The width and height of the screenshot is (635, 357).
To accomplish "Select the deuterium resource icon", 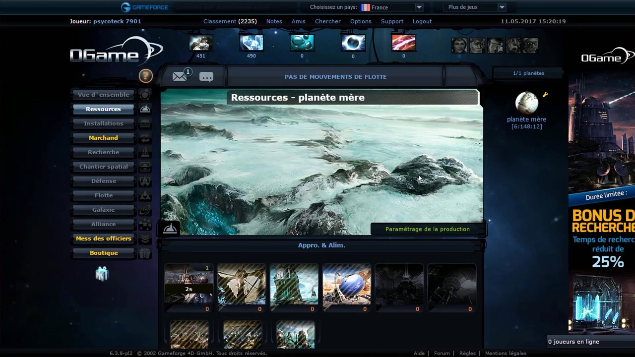I will tap(302, 43).
